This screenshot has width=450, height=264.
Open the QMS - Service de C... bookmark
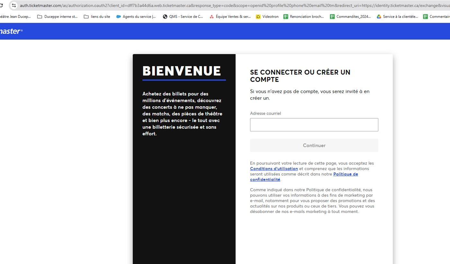183,17
